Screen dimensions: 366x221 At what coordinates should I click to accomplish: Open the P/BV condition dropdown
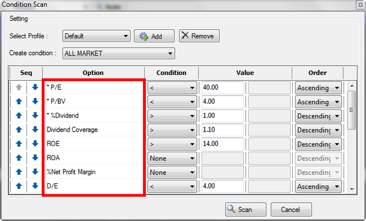pyautogui.click(x=172, y=102)
